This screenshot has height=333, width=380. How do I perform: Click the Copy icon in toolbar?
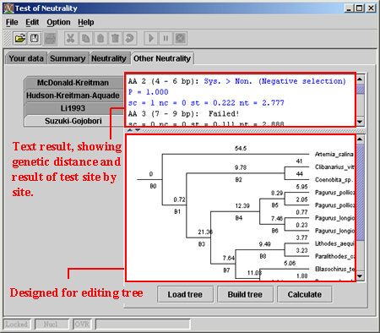click(x=85, y=38)
